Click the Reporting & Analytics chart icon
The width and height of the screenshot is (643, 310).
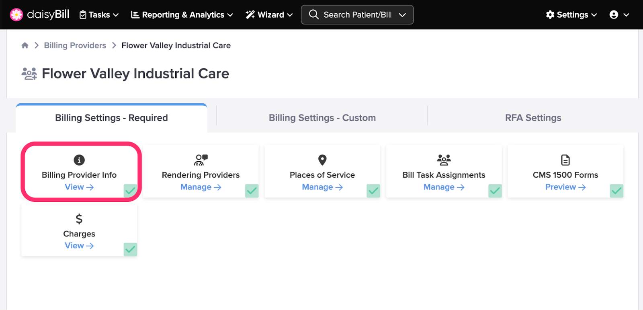click(135, 15)
